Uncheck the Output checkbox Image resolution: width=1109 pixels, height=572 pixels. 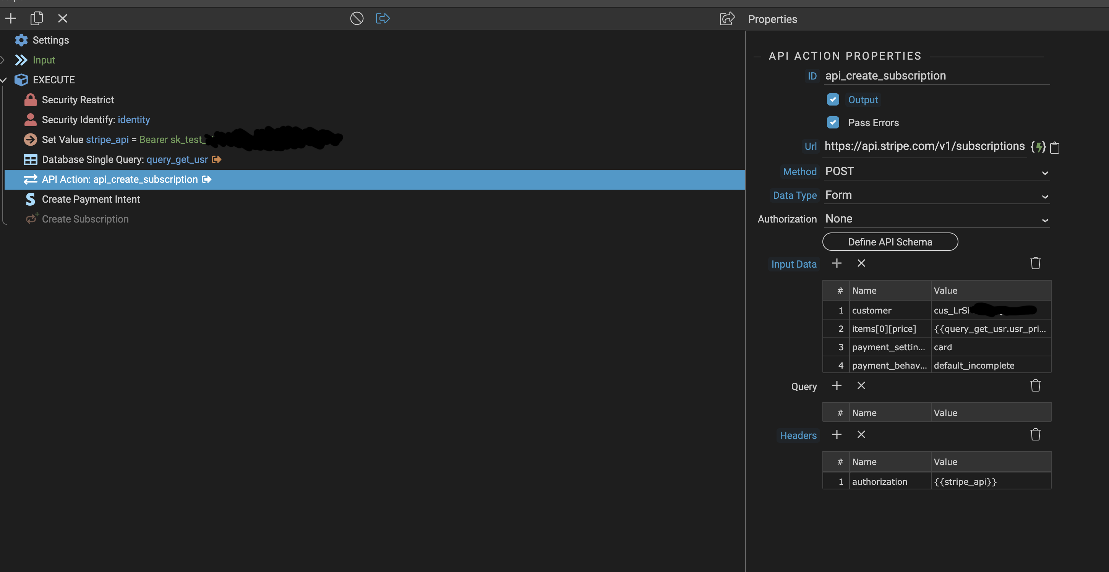click(x=833, y=99)
